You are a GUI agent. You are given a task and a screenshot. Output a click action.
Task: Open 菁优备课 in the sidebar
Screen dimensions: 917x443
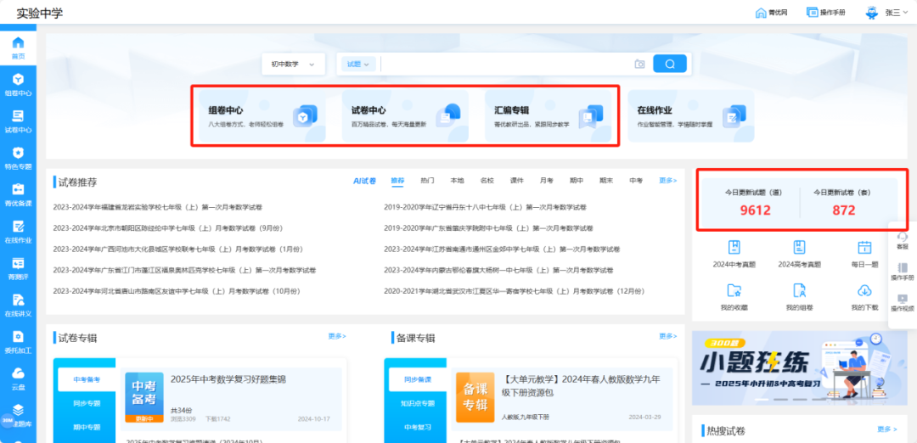[18, 195]
